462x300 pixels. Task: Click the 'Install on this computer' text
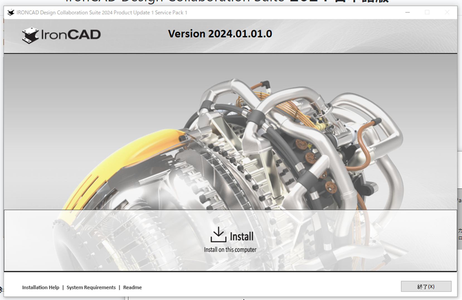coord(230,250)
